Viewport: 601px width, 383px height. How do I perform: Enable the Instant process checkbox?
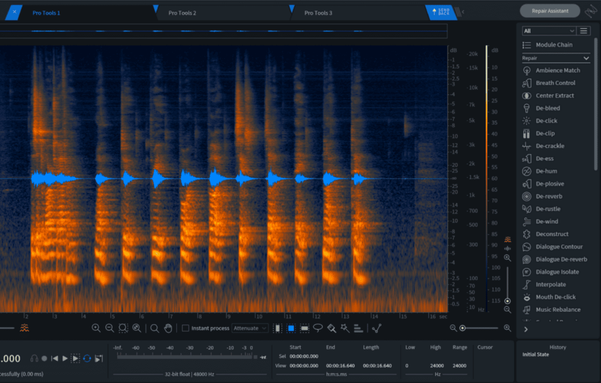(185, 328)
